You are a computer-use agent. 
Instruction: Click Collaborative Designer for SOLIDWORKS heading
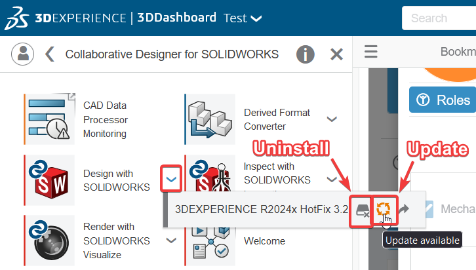[x=172, y=54]
